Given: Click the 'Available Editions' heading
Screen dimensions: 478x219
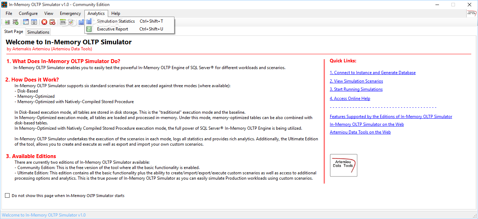Looking at the screenshot, I should (30, 156).
